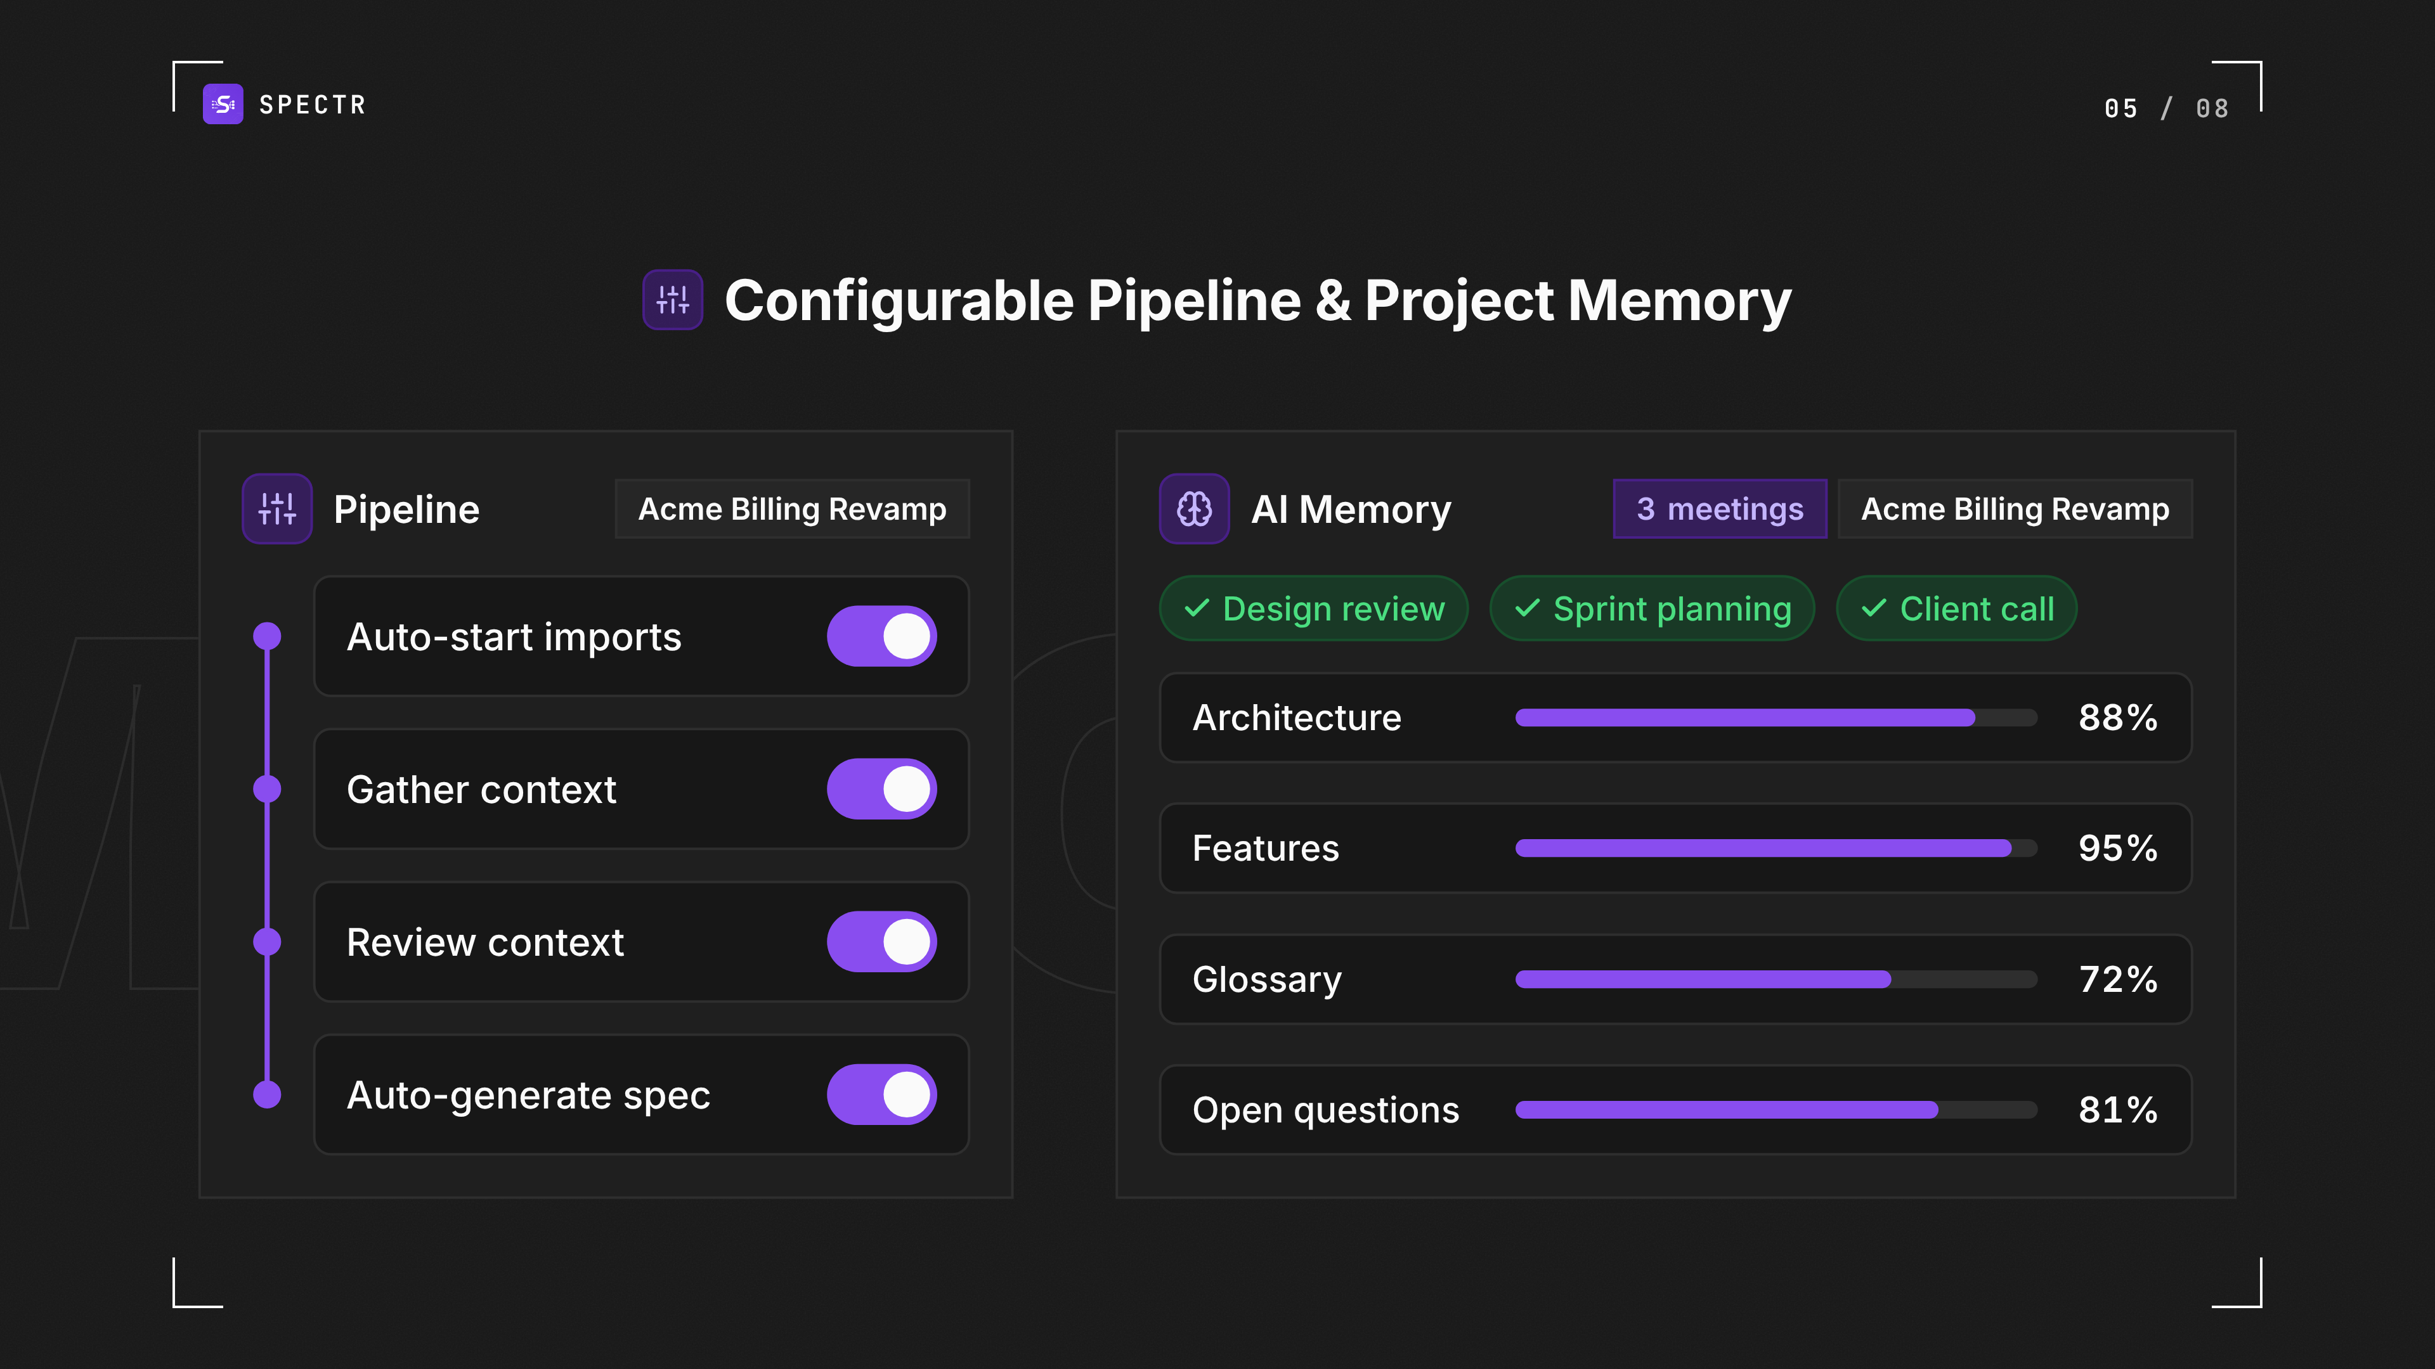Click the 95% Features value
This screenshot has width=2435, height=1369.
pos(2117,849)
